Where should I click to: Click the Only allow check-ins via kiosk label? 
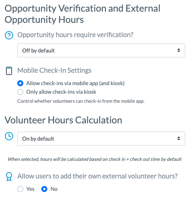click(x=61, y=92)
